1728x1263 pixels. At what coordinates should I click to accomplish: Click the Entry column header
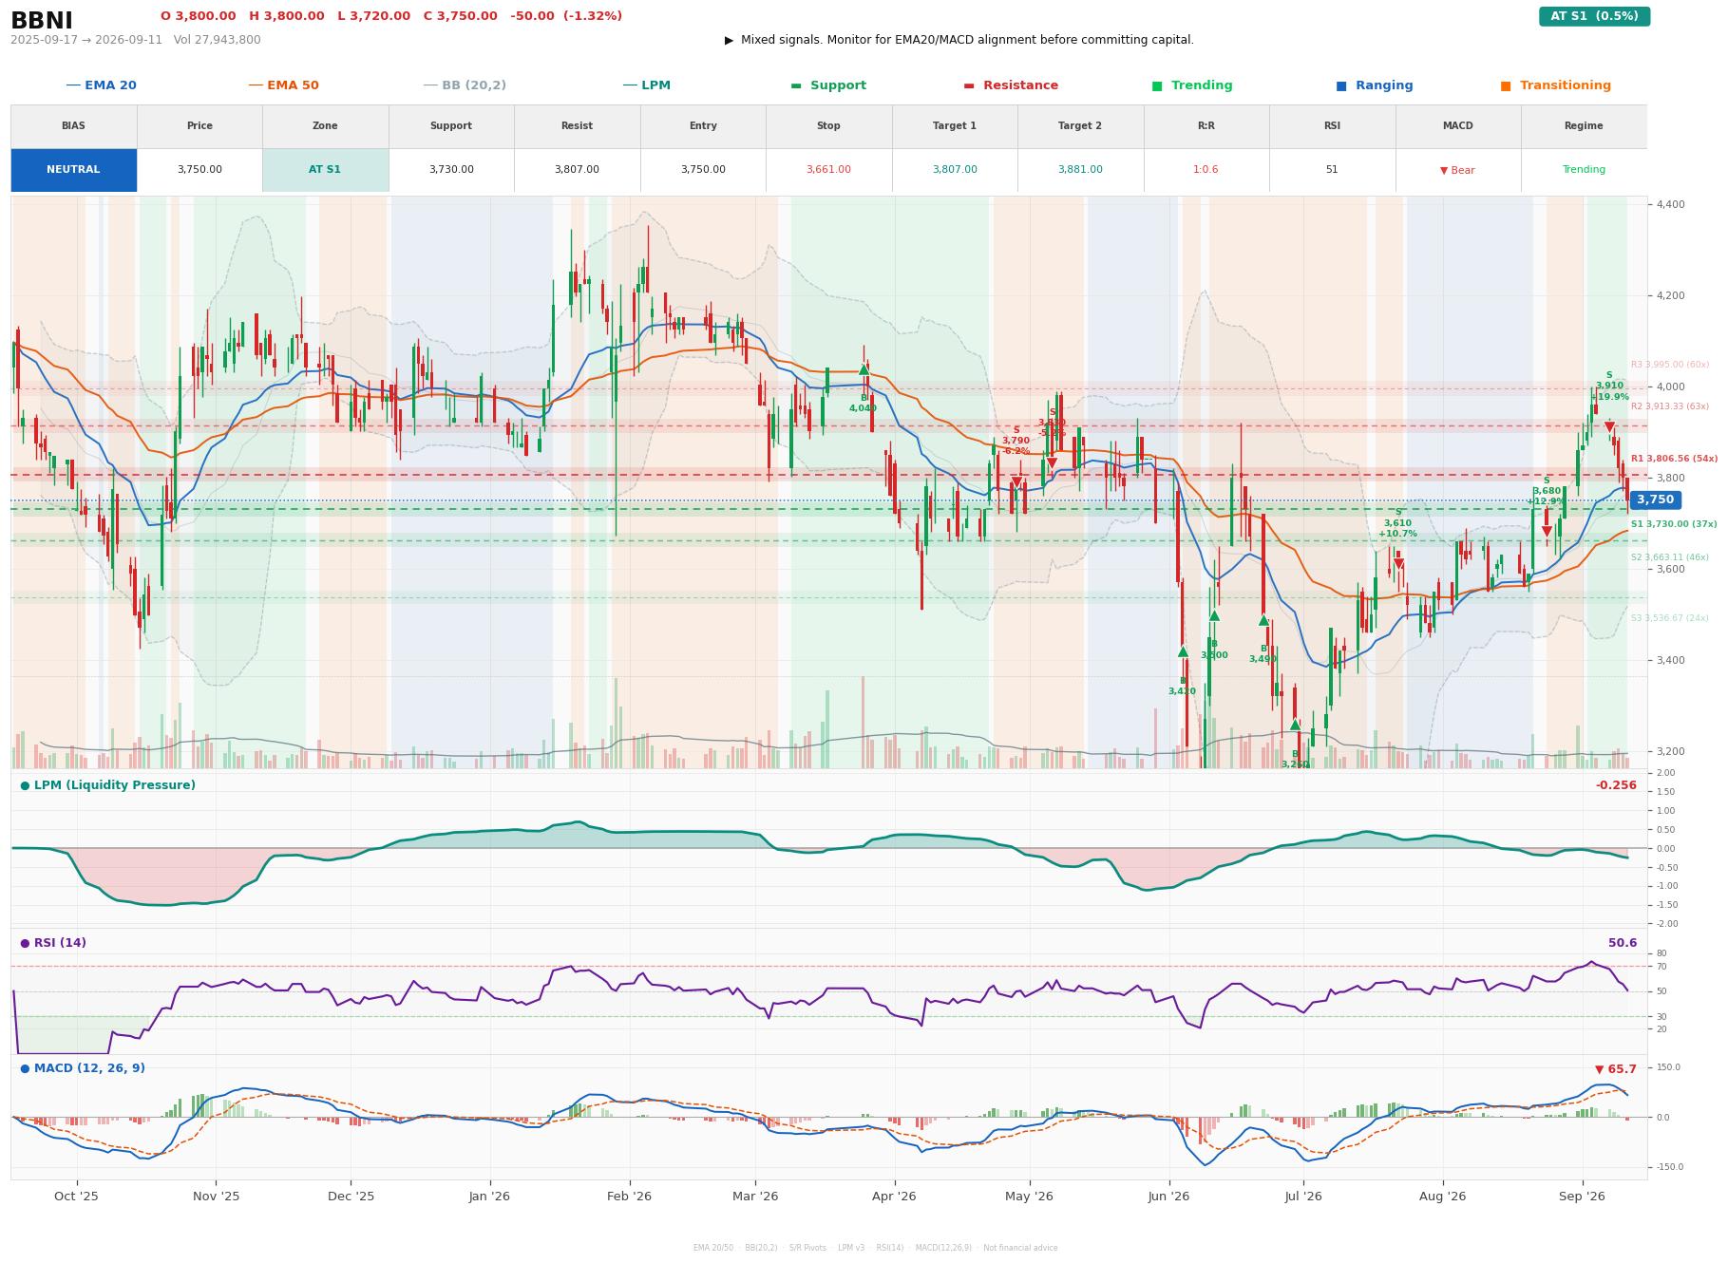[703, 126]
